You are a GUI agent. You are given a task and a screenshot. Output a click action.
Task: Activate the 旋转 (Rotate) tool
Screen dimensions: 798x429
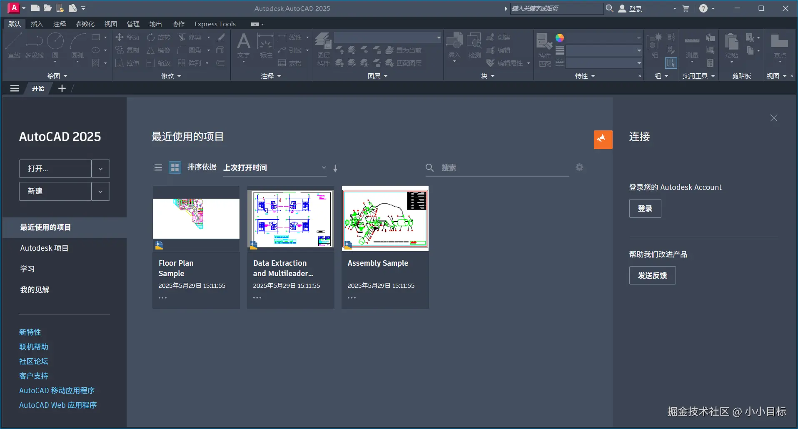[159, 37]
